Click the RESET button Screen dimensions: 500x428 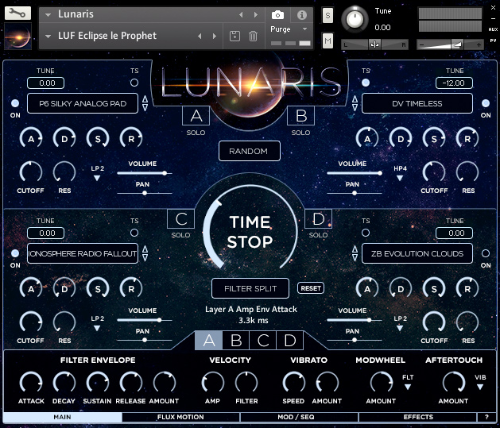311,288
